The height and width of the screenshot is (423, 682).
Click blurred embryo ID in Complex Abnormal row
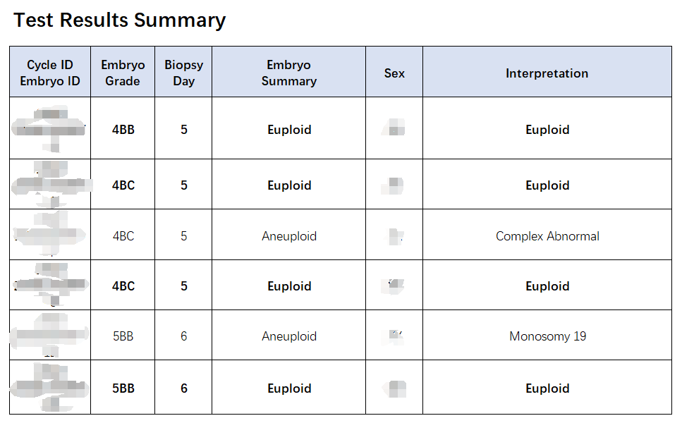pos(50,235)
